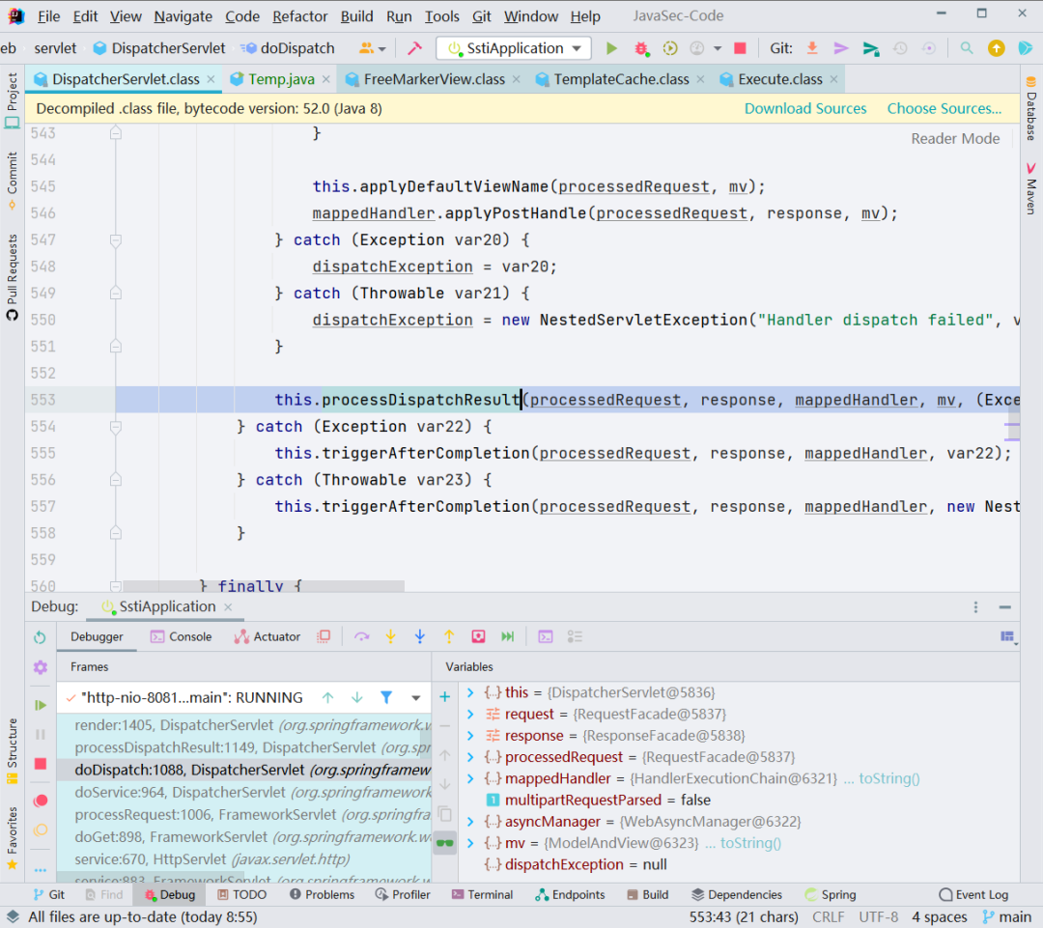
Task: Open the thread selector dropdown in Frames
Action: 415,697
